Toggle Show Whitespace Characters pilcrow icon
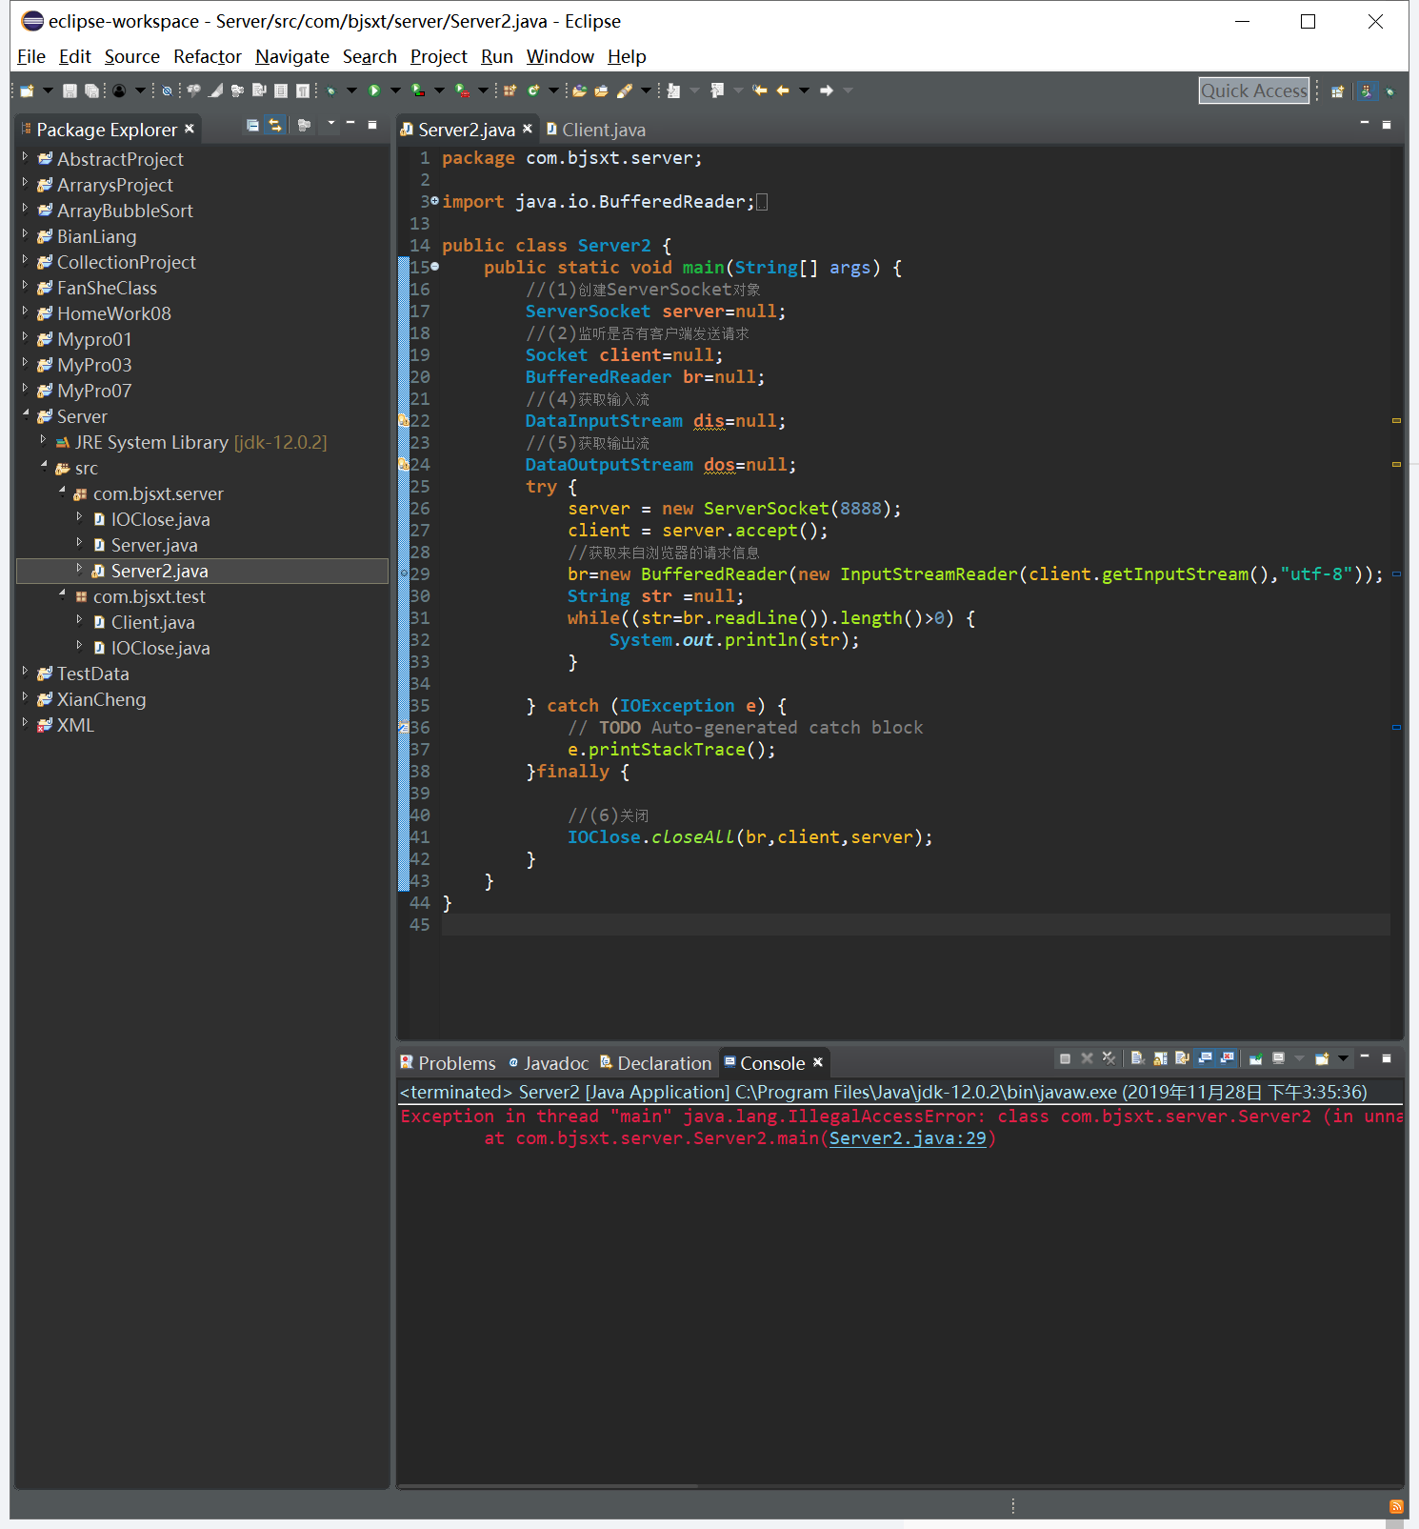The height and width of the screenshot is (1529, 1419). click(x=302, y=91)
